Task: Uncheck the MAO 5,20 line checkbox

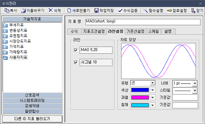Action: click(76, 50)
